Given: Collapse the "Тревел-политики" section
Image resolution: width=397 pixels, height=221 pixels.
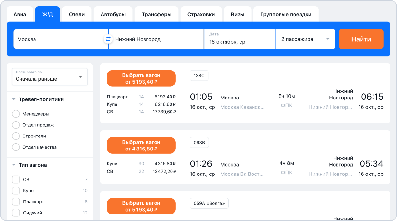Looking at the screenshot, I should click(x=14, y=99).
